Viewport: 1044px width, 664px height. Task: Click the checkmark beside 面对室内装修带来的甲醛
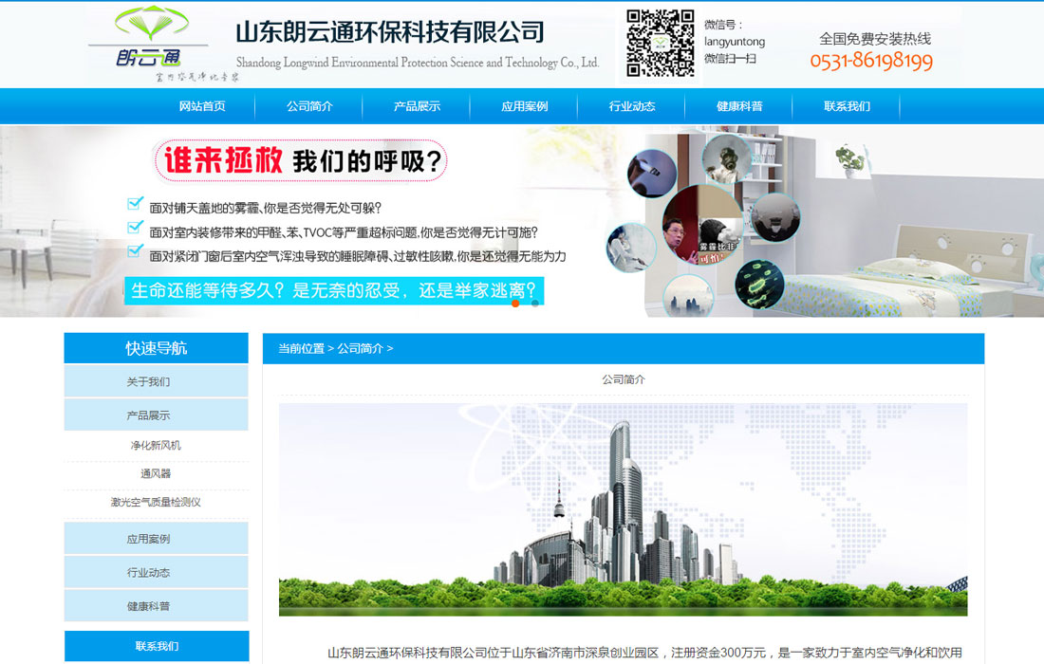[135, 228]
